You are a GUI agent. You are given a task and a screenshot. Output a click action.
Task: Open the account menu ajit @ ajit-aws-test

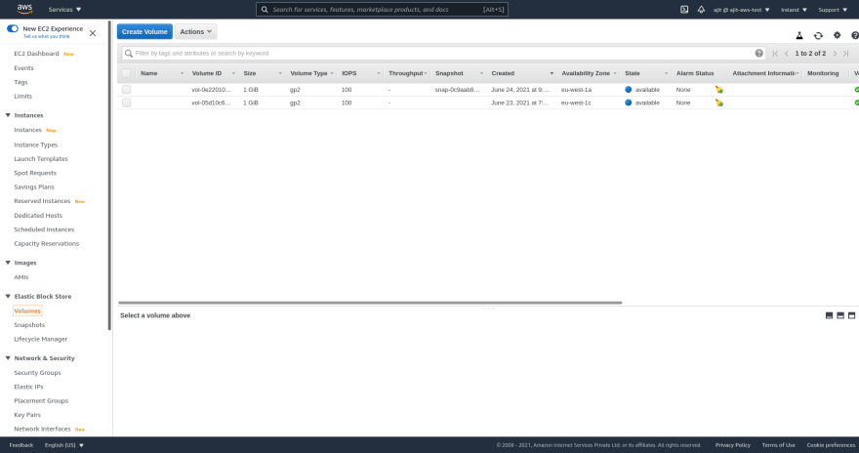pyautogui.click(x=741, y=10)
